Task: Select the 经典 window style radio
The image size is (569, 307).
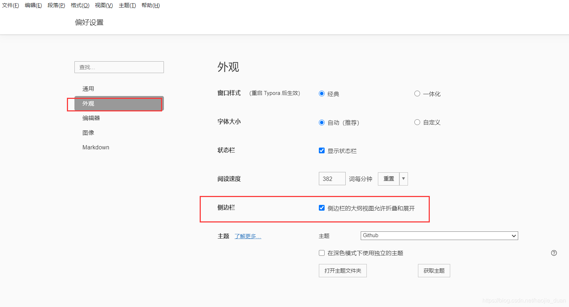Action: click(x=322, y=93)
